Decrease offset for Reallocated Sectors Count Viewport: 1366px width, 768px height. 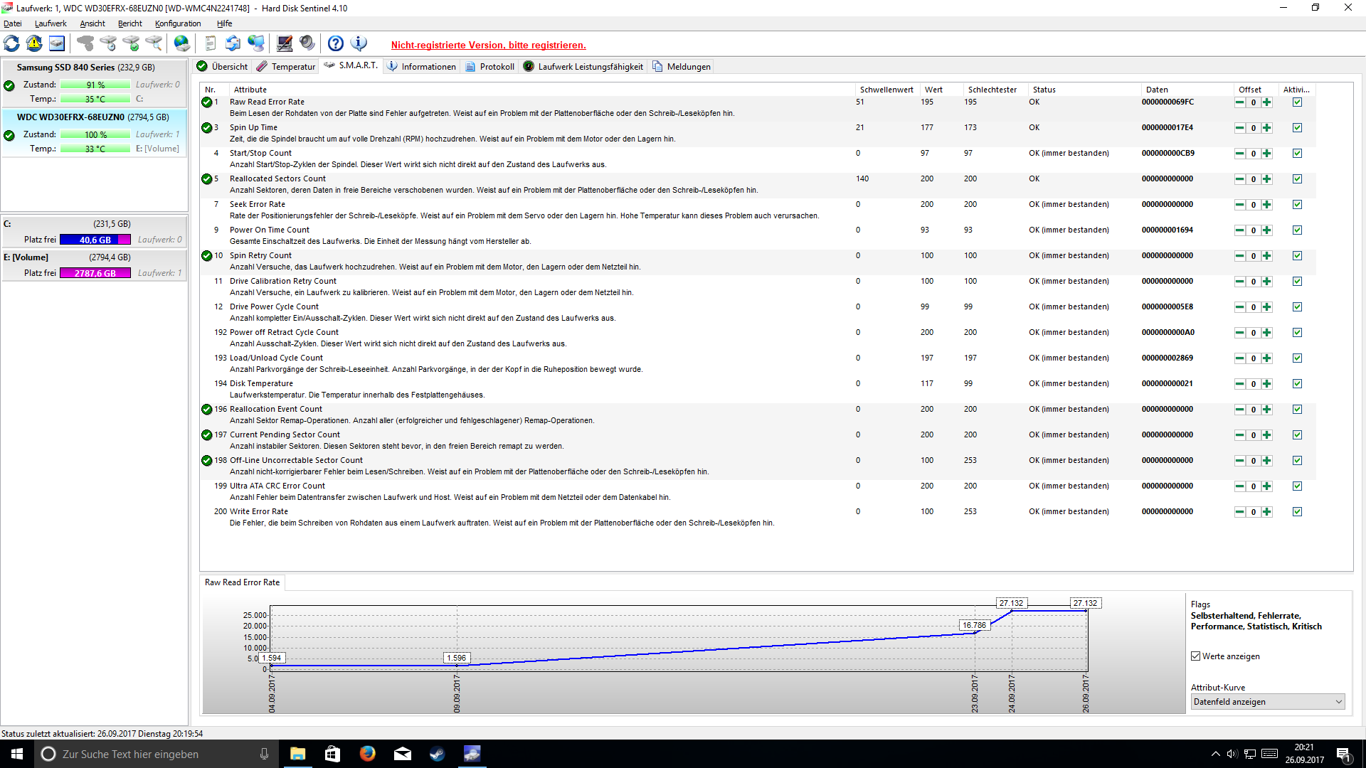click(1240, 179)
